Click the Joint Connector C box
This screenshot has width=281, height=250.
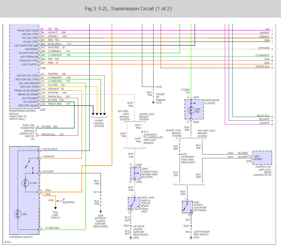[x=135, y=173]
